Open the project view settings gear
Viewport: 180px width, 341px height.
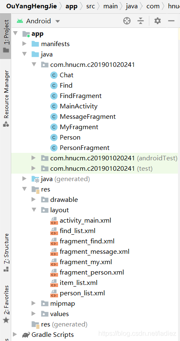pos(158,21)
